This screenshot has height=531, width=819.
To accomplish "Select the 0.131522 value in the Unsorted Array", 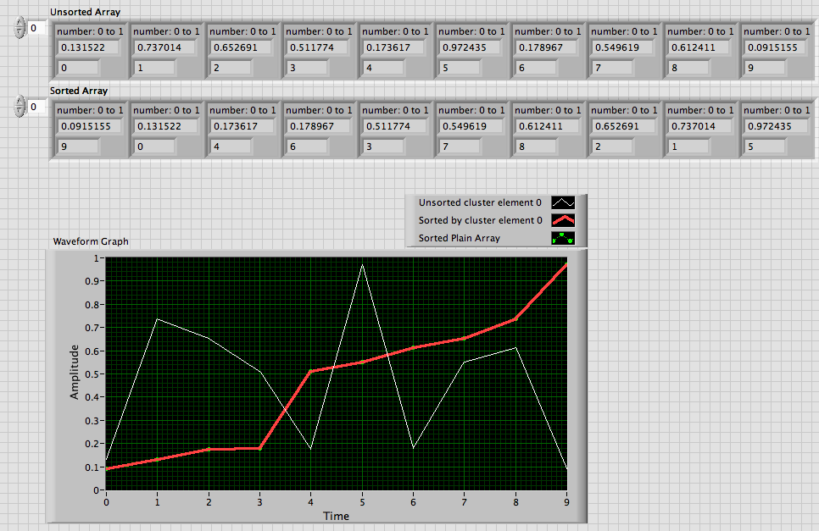I will click(88, 47).
